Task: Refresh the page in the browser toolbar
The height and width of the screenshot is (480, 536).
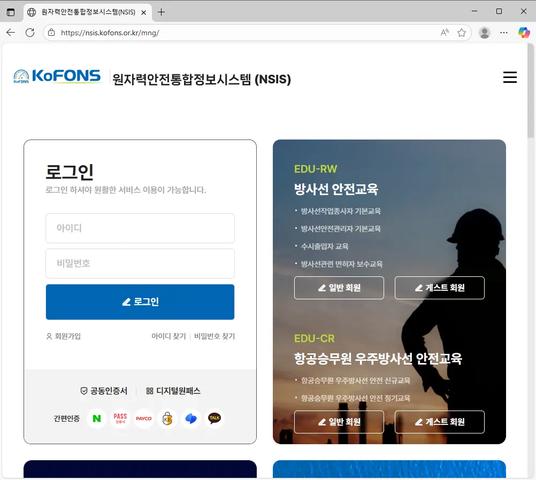Action: (30, 33)
